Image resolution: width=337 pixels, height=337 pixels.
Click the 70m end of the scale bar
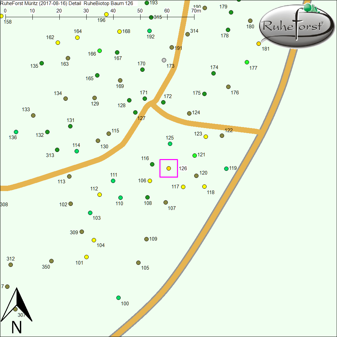click(194, 16)
